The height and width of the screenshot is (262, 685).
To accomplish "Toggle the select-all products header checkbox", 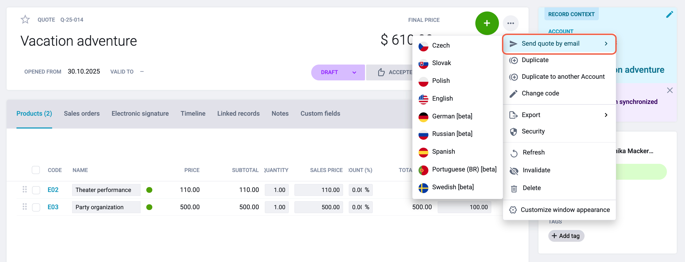I will pos(36,170).
